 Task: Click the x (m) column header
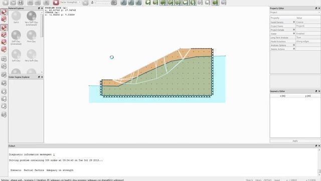click(282, 96)
